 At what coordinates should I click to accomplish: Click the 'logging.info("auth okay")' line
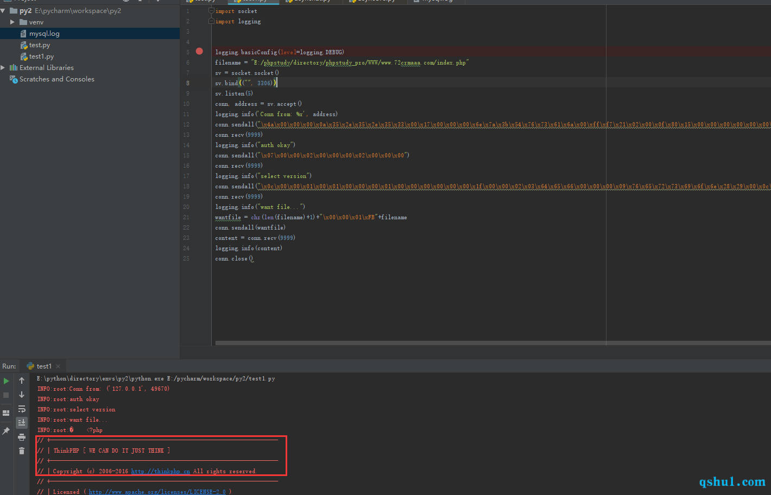(255, 145)
